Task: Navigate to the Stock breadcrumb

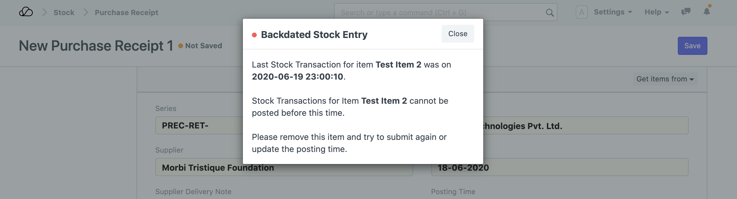Action: coord(64,12)
